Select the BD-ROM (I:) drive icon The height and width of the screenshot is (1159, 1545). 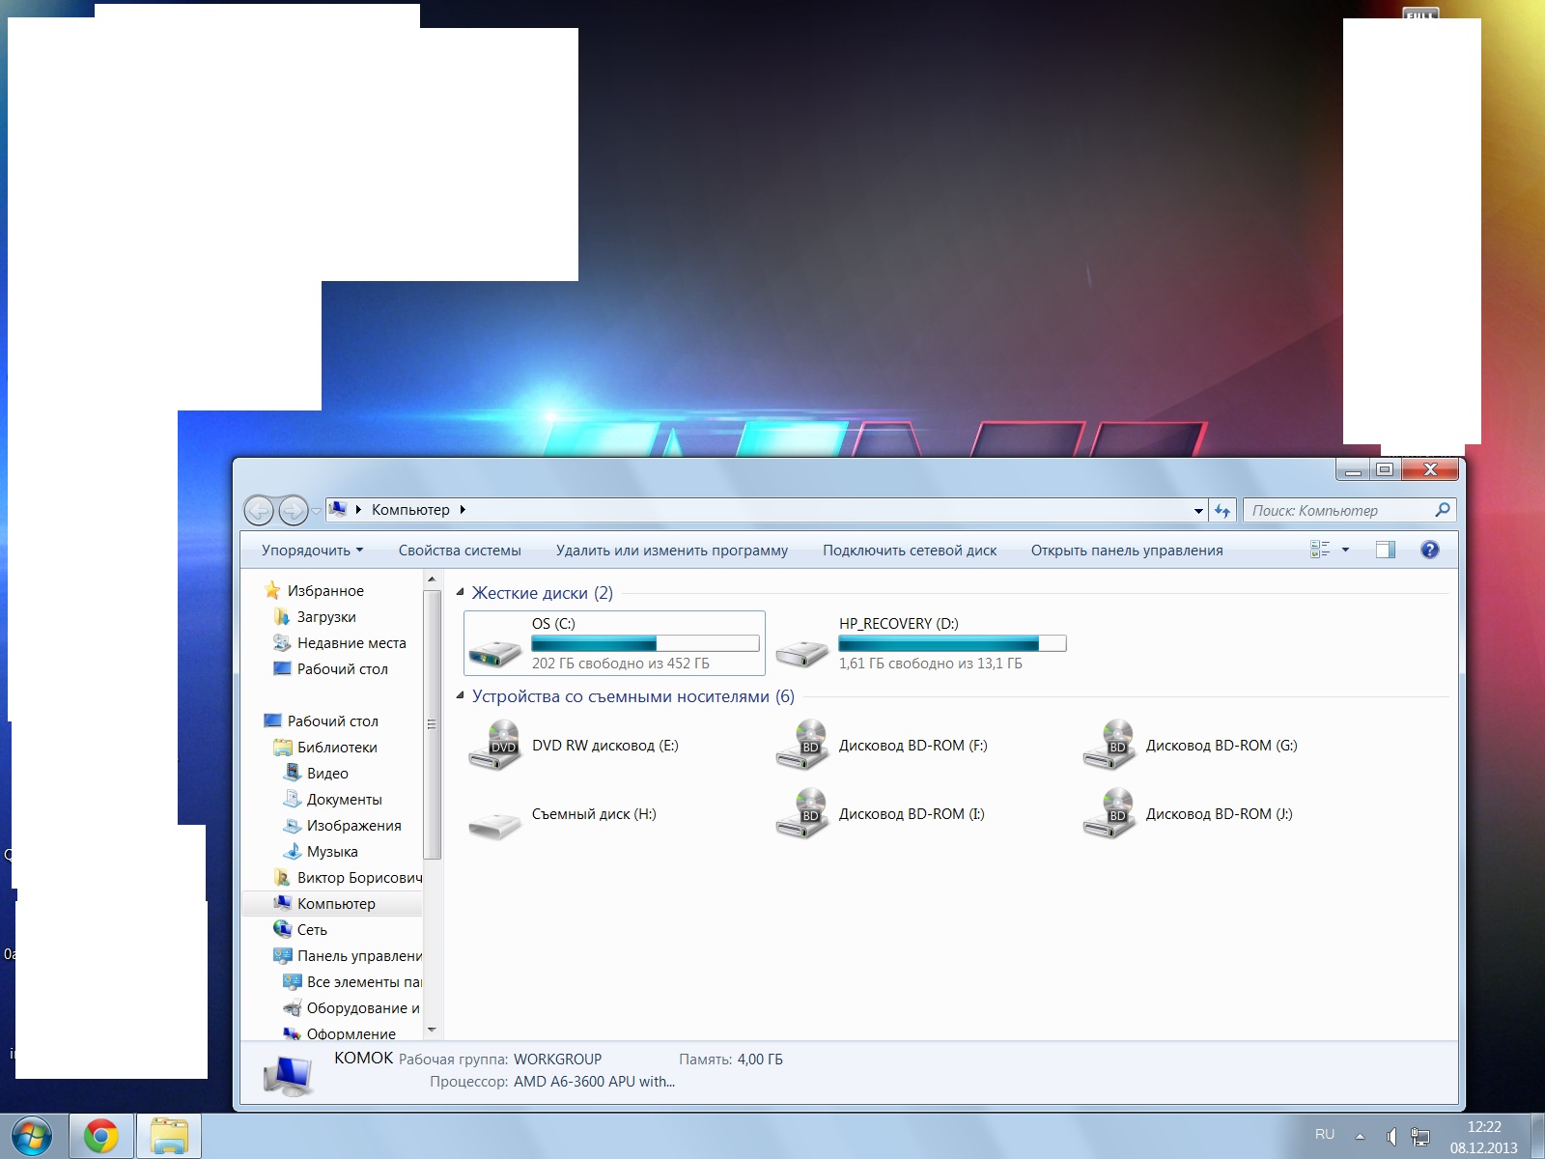tap(801, 814)
